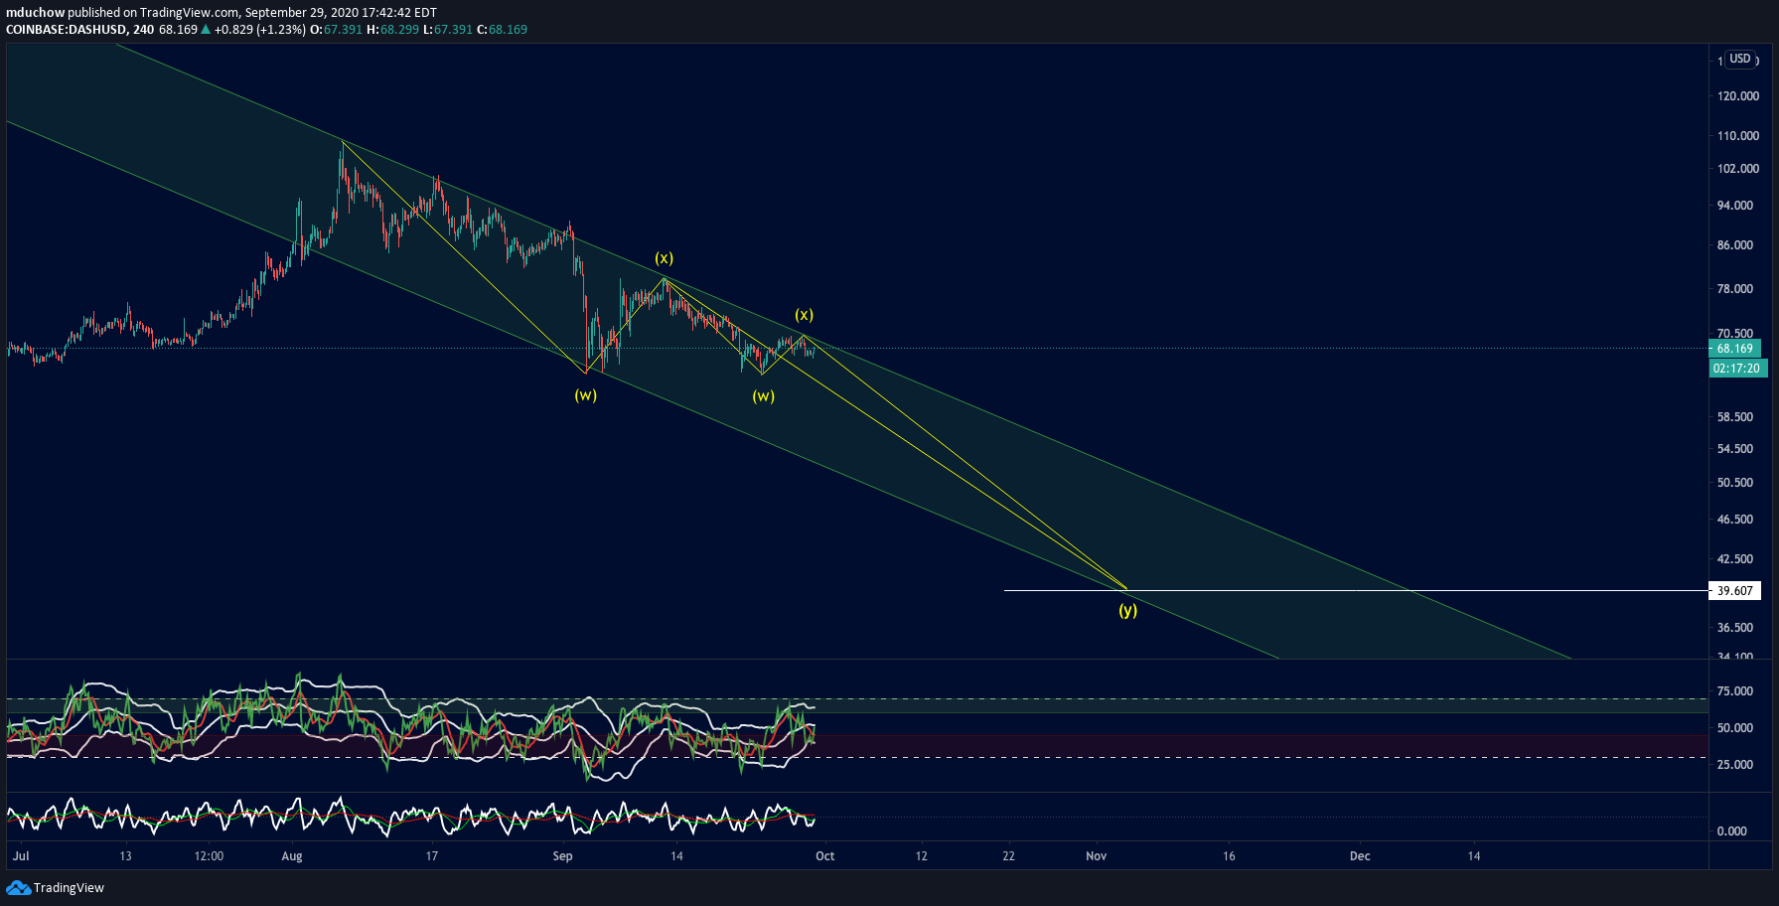Select the white horizontal line at 39.607
Viewport: 1779px width, 906px height.
tap(1356, 590)
